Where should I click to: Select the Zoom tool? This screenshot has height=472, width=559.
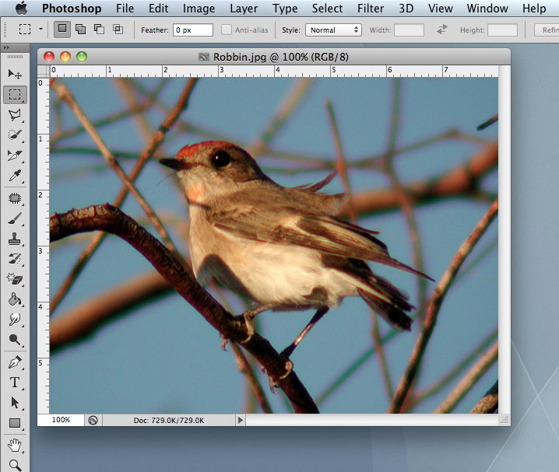(15, 465)
